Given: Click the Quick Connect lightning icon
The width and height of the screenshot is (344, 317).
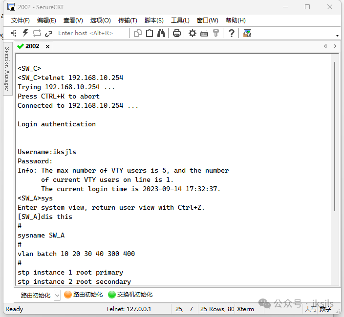Looking at the screenshot, I should click(x=25, y=33).
